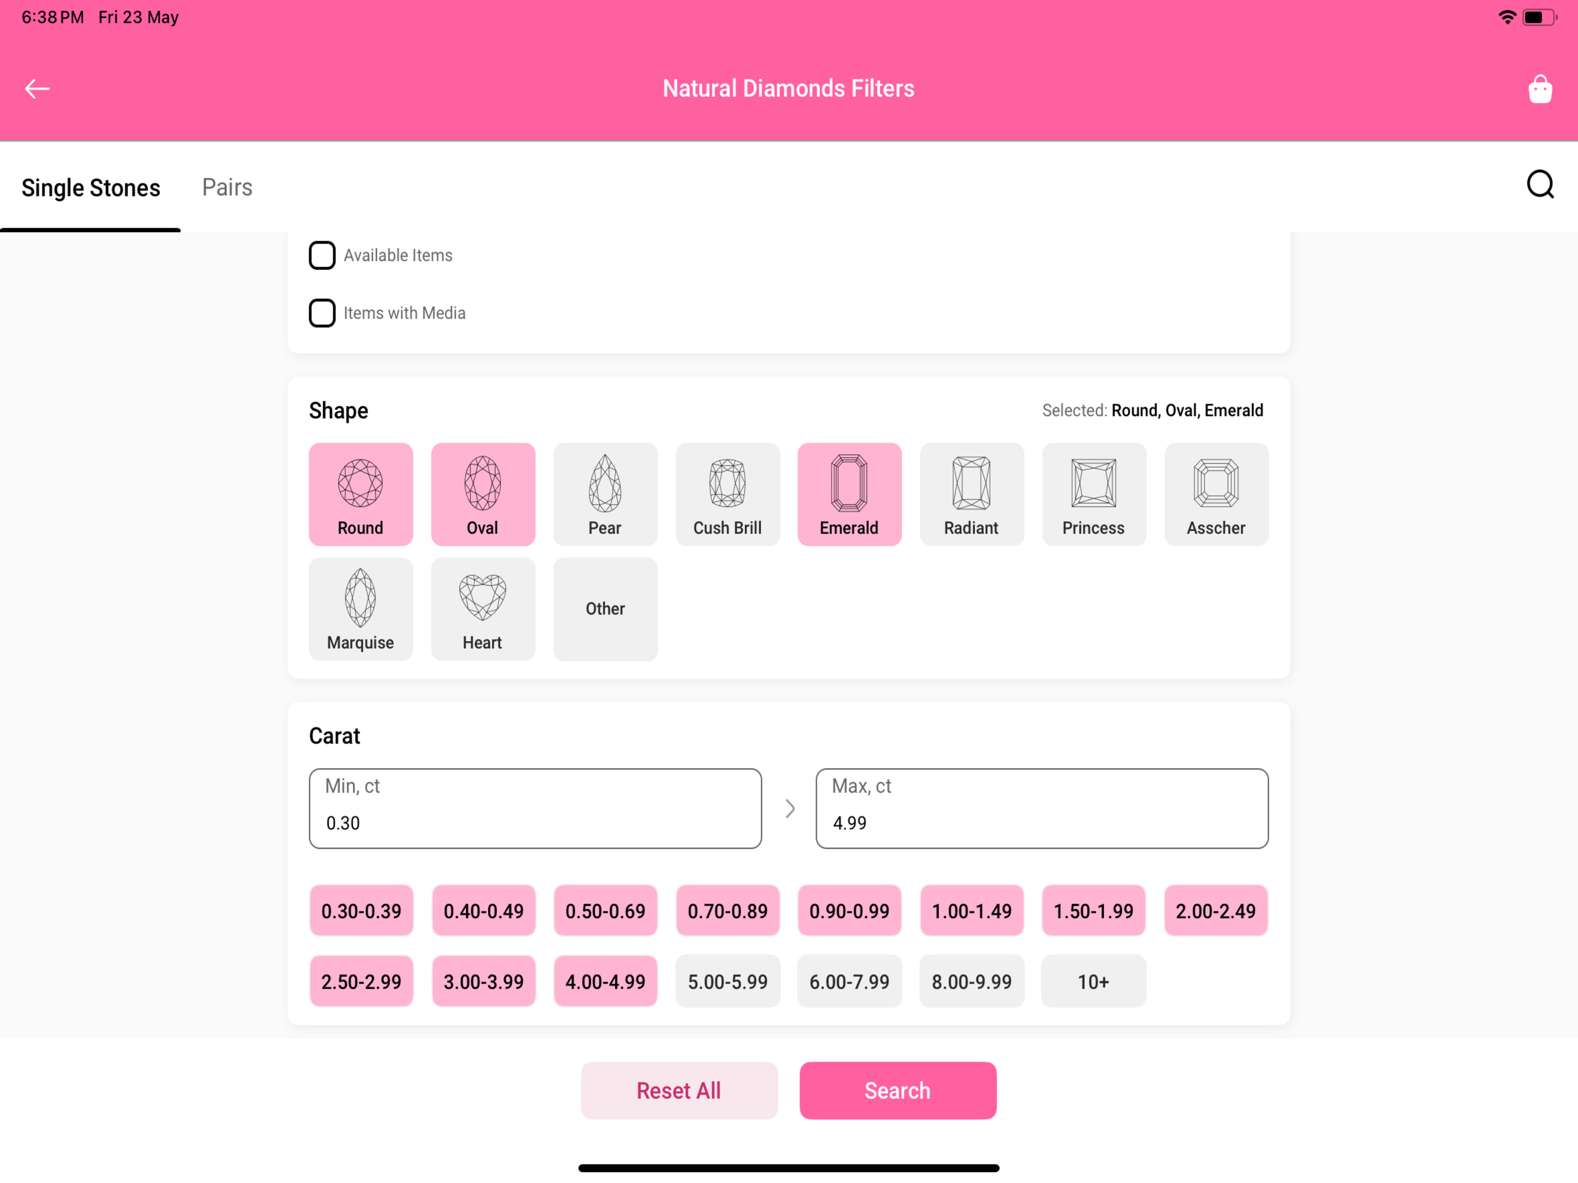
Task: Click the Selected: Round, Oval, Emerald summary
Action: point(1152,410)
